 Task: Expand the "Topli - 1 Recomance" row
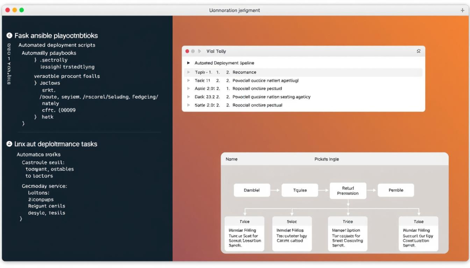tap(188, 72)
